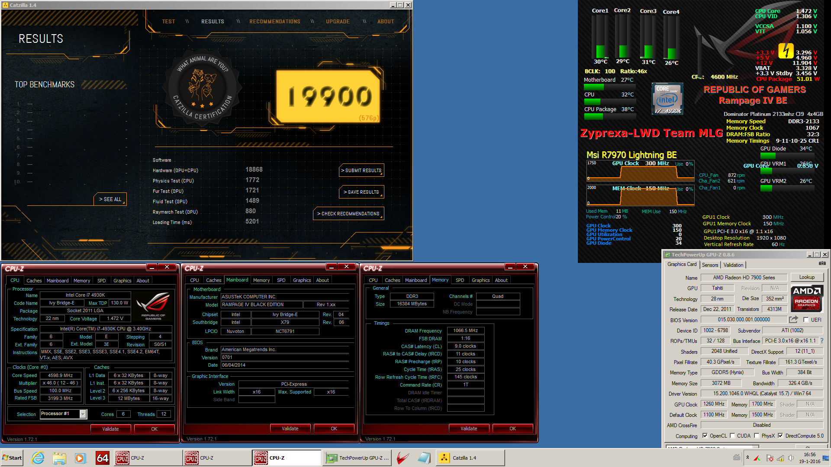Screen dimensions: 831x467
Task: Click the BIOS Version 0701 field
Action: point(285,357)
